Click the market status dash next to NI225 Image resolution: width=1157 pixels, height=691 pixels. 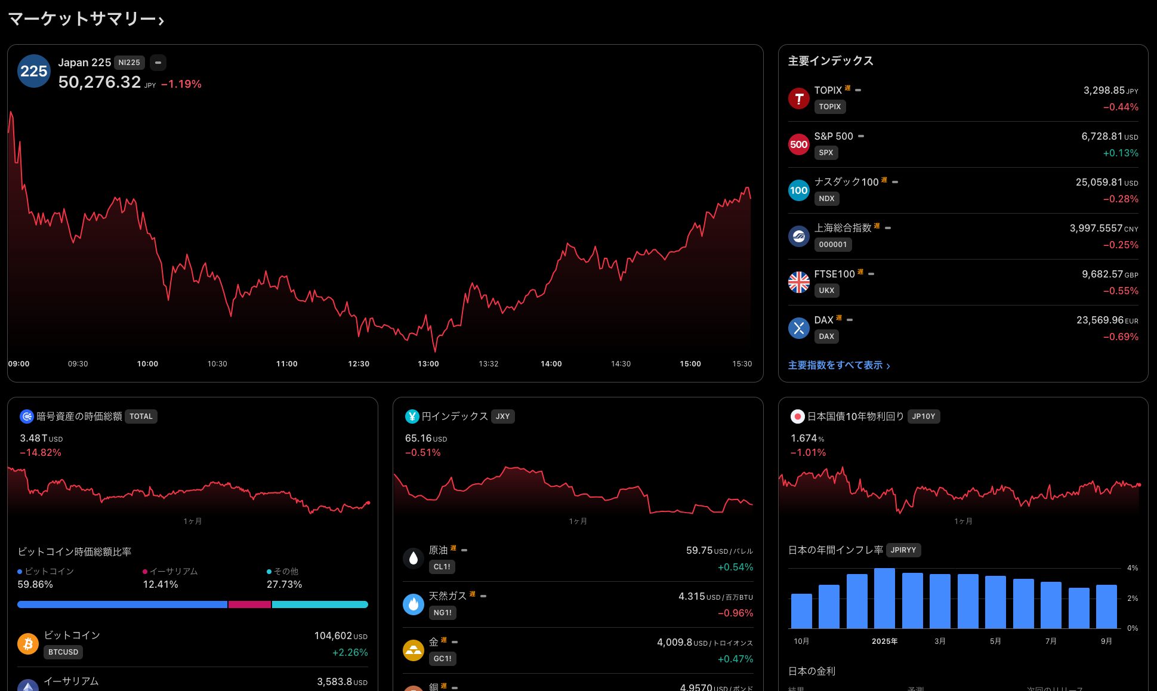[x=158, y=63]
